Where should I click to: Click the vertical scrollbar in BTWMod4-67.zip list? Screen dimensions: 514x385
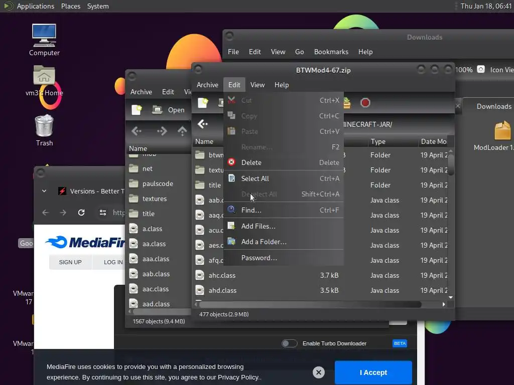pyautogui.click(x=451, y=164)
